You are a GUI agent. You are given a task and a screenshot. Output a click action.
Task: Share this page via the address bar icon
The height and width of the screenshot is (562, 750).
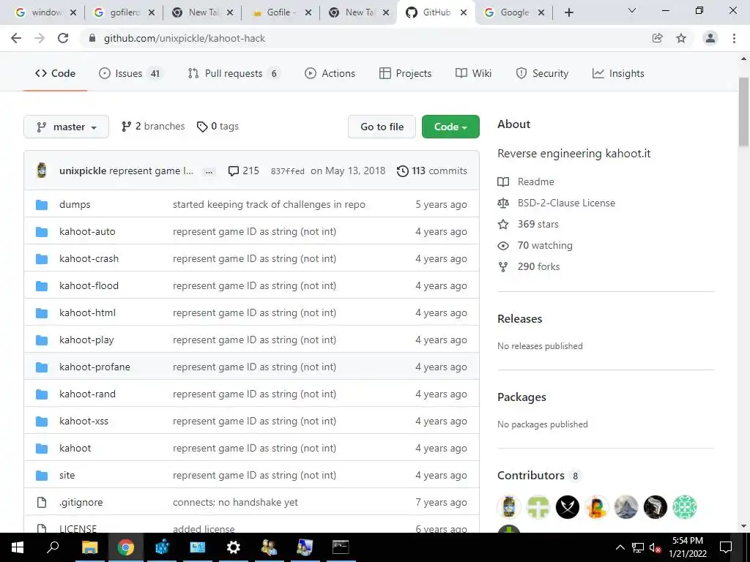point(658,38)
